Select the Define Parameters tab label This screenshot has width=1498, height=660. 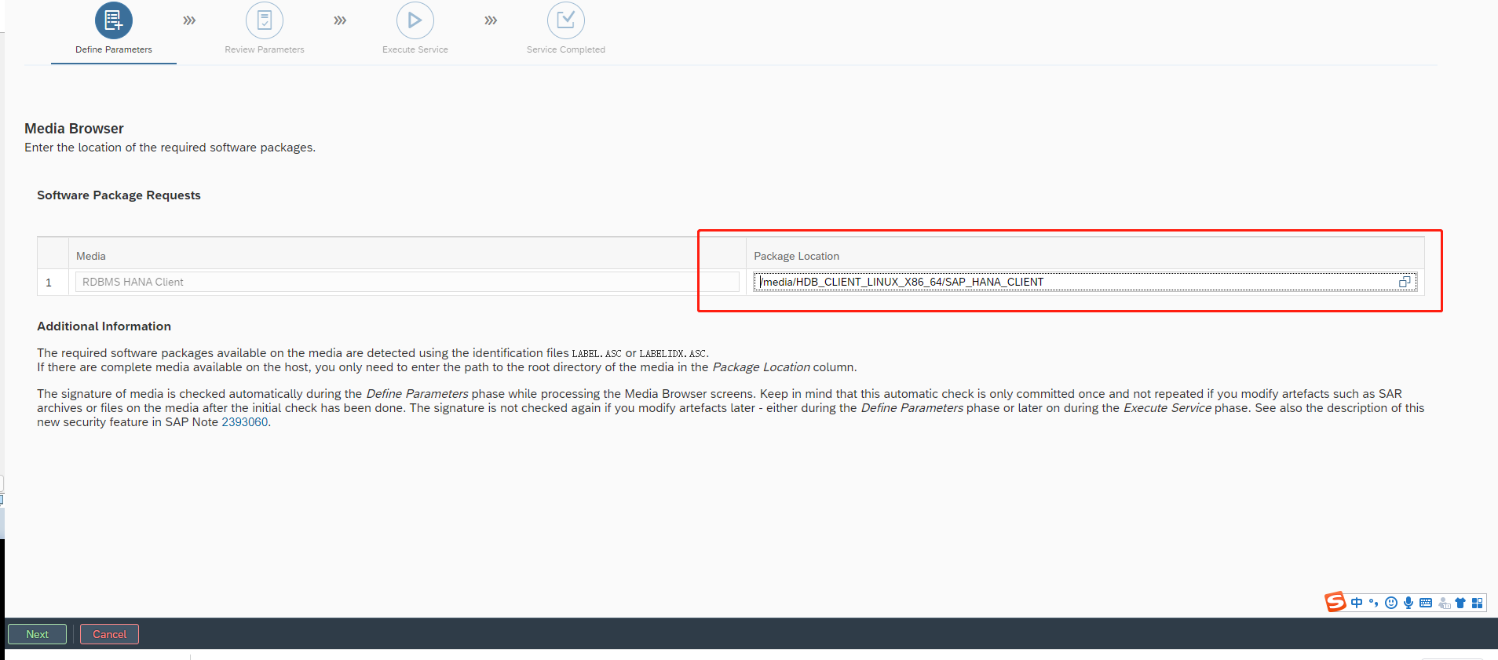coord(114,49)
